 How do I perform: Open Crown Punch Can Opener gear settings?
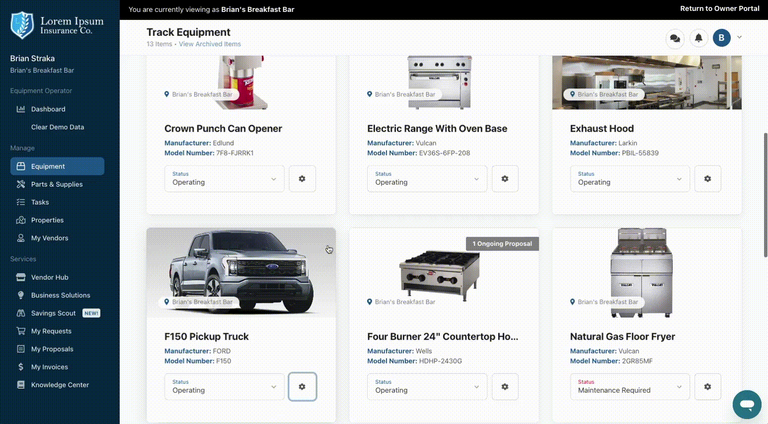pyautogui.click(x=302, y=179)
